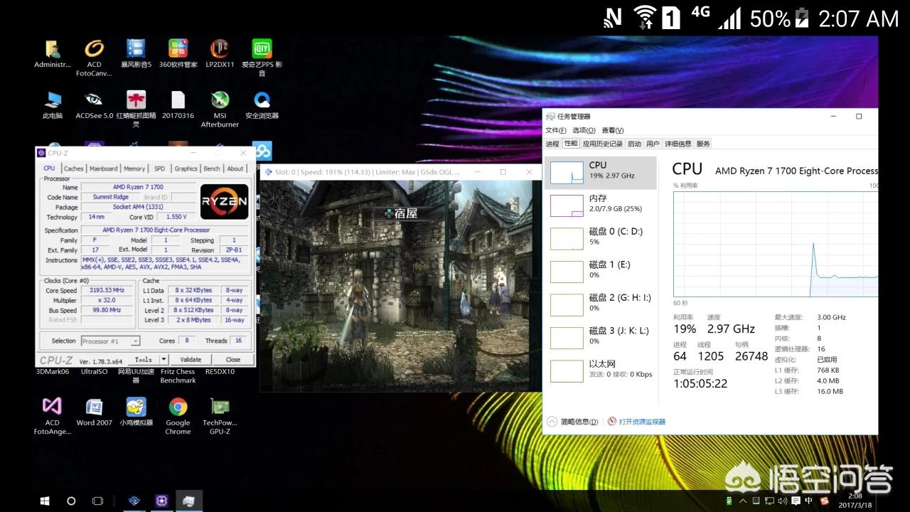Open the Processor #1 selection dropdown

pos(110,341)
